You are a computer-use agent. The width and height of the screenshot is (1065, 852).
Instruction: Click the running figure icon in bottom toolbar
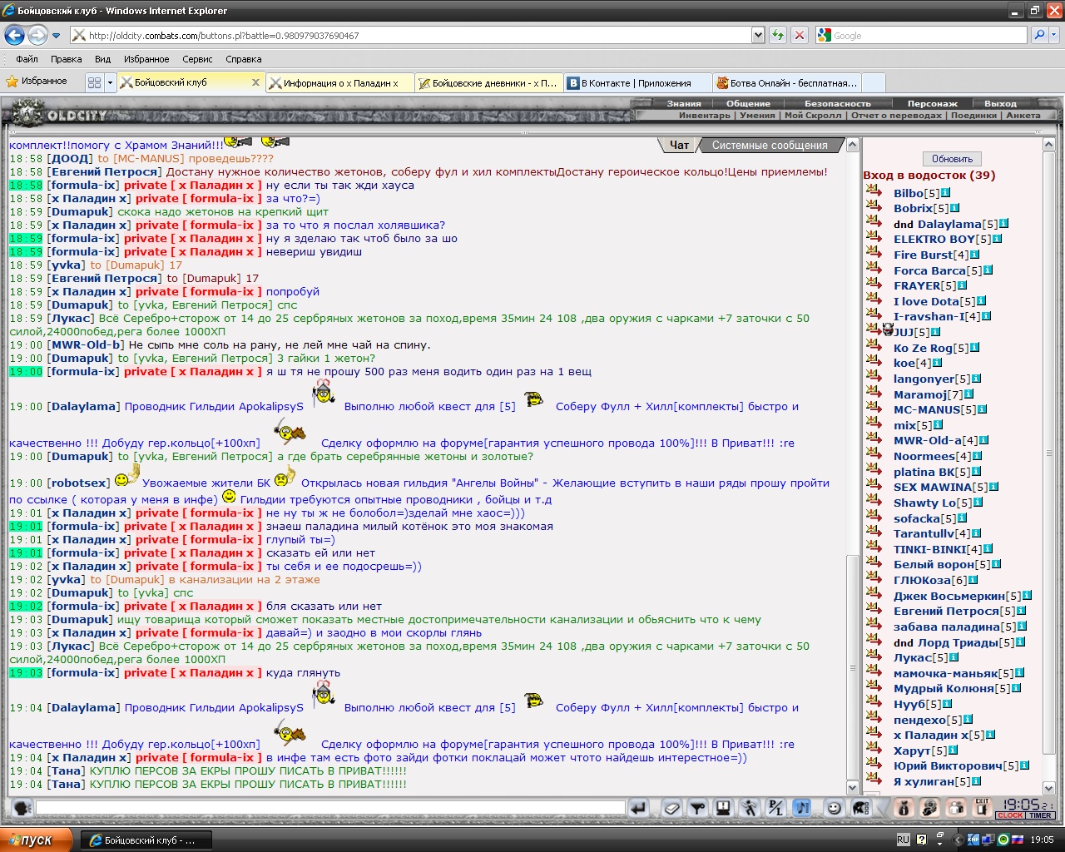click(x=750, y=807)
